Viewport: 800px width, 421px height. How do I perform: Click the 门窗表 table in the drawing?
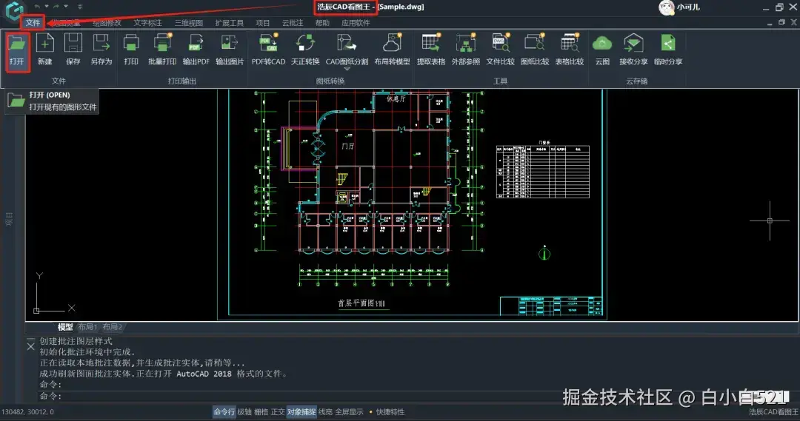[x=543, y=170]
